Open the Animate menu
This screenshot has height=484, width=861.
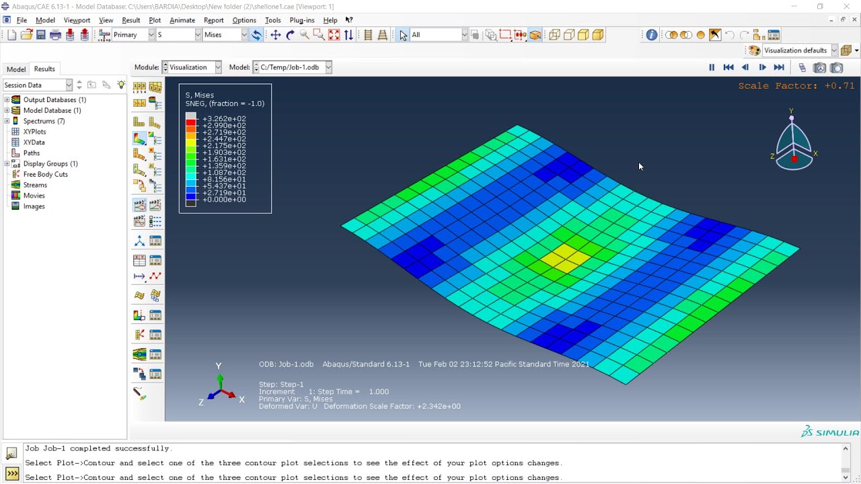[x=182, y=20]
